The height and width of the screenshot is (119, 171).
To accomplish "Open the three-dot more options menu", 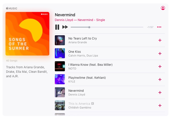I will 159,27.
